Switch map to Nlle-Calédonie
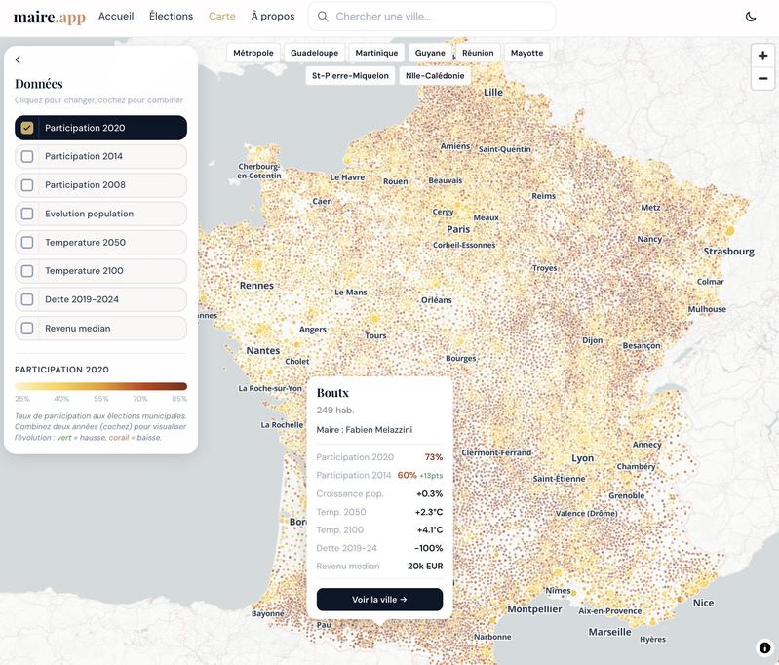This screenshot has height=665, width=779. click(x=434, y=75)
